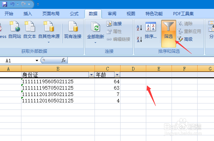Select column B header
The width and height of the screenshot is (214, 141).
tap(58, 69)
